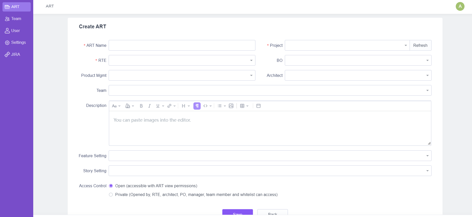Screen dimensions: 472x217
Task: Open the text color palette picker
Action: [128, 106]
